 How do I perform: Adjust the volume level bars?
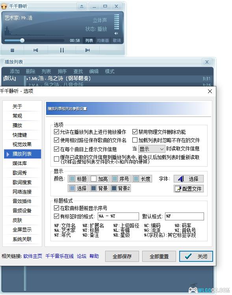117,22
